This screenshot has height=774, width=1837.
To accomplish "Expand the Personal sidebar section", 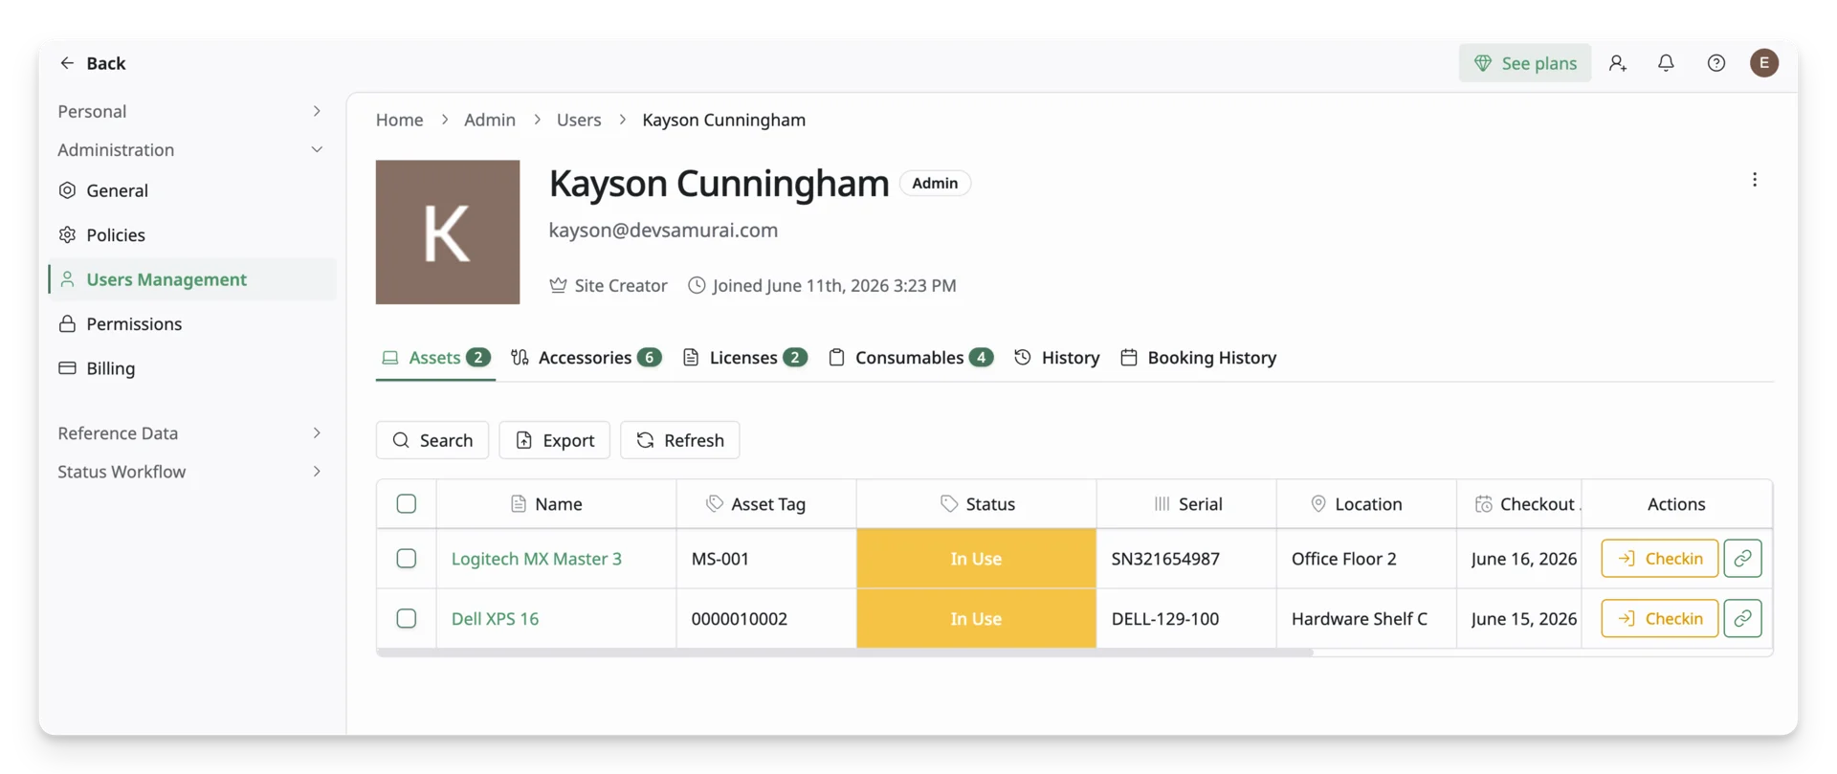I will pyautogui.click(x=191, y=111).
